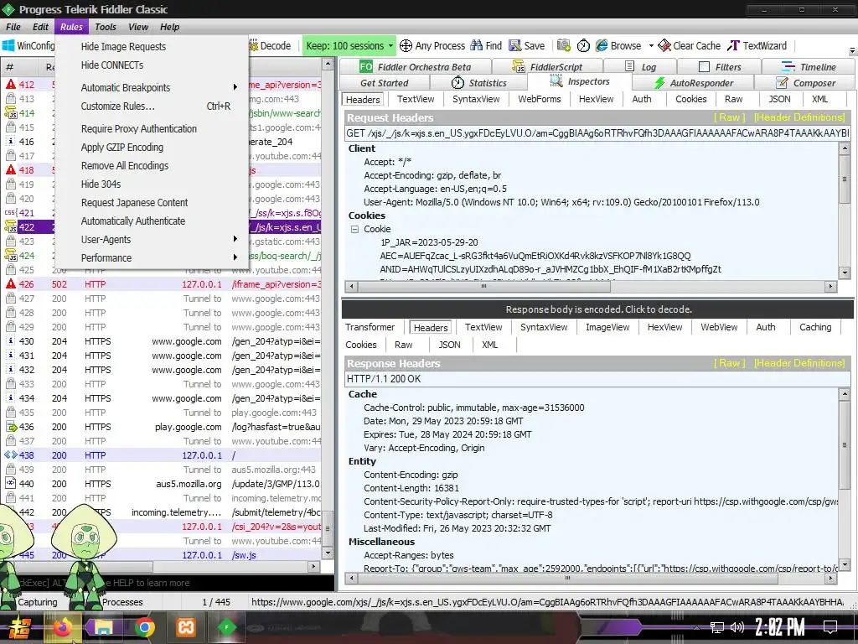Launch Browse with Internet Explorer icon
The image size is (858, 644).
[602, 45]
